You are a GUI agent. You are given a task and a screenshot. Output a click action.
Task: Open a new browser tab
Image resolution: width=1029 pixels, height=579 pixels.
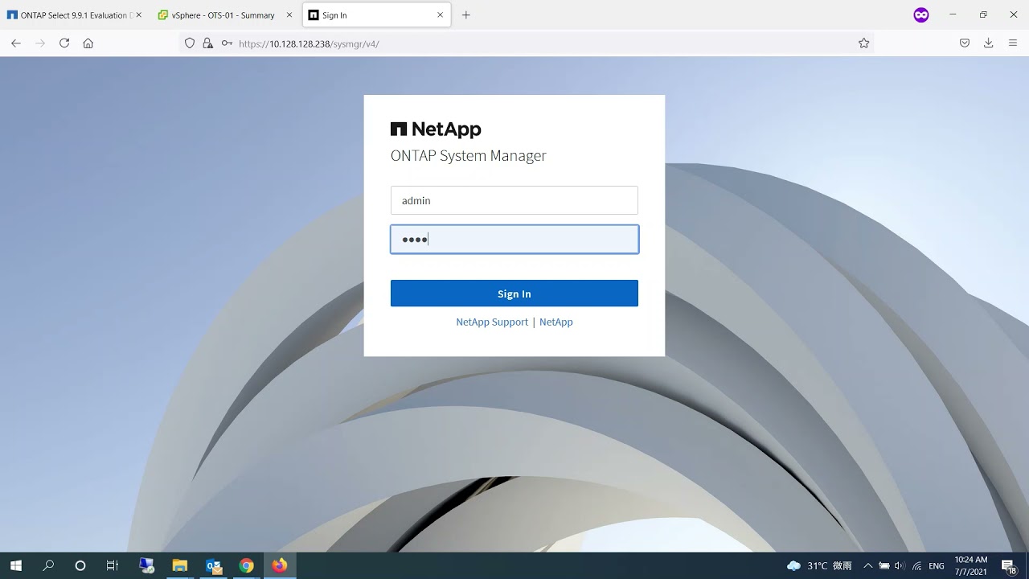pyautogui.click(x=465, y=15)
